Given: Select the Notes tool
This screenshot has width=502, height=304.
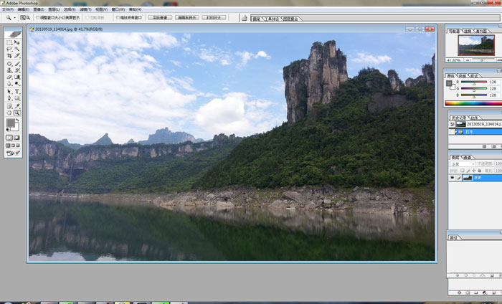Looking at the screenshot, I should click(x=9, y=106).
